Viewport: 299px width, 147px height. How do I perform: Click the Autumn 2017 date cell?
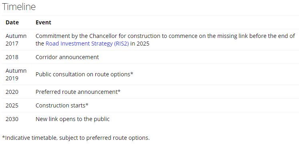tap(16, 40)
